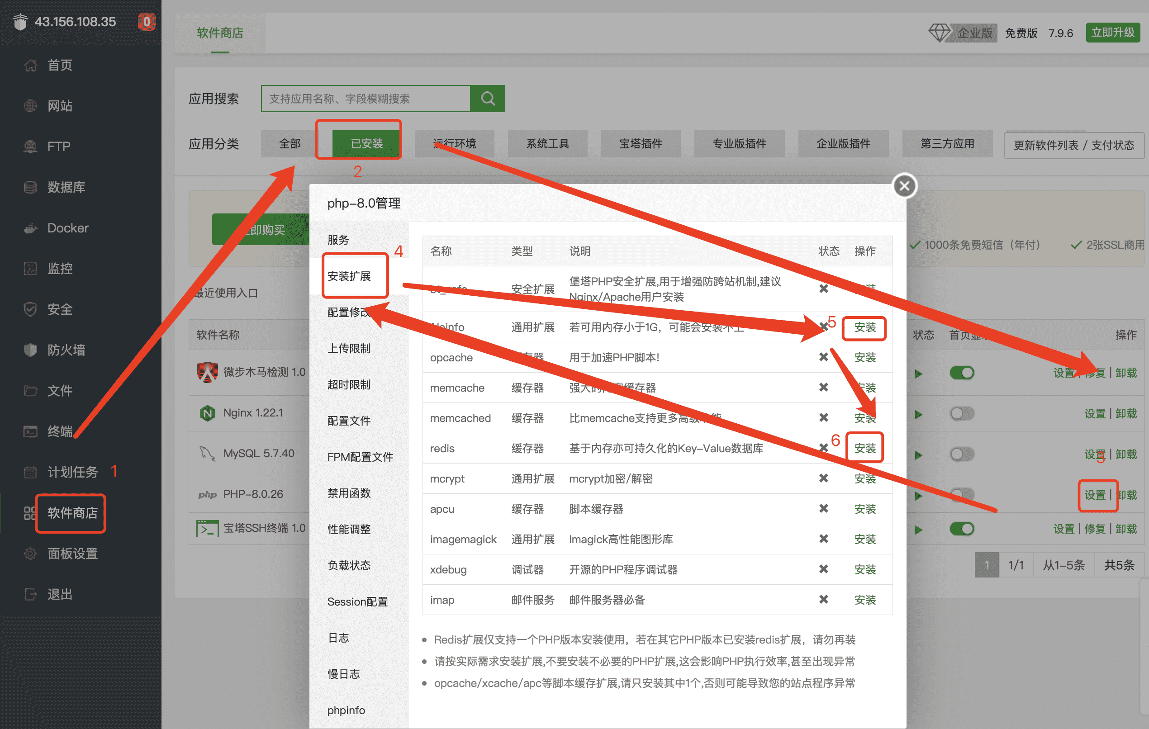
Task: Toggle homepage display for 微步木马检测
Action: (961, 373)
